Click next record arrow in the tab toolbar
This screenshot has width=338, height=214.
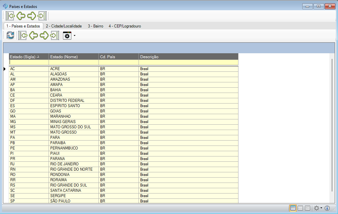click(x=44, y=35)
